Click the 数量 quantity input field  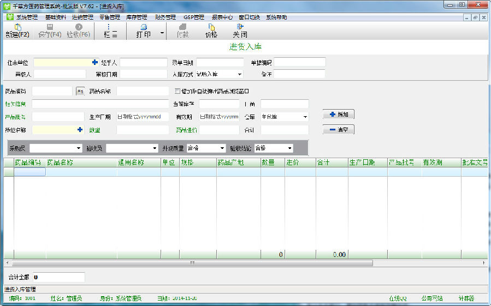coord(143,130)
